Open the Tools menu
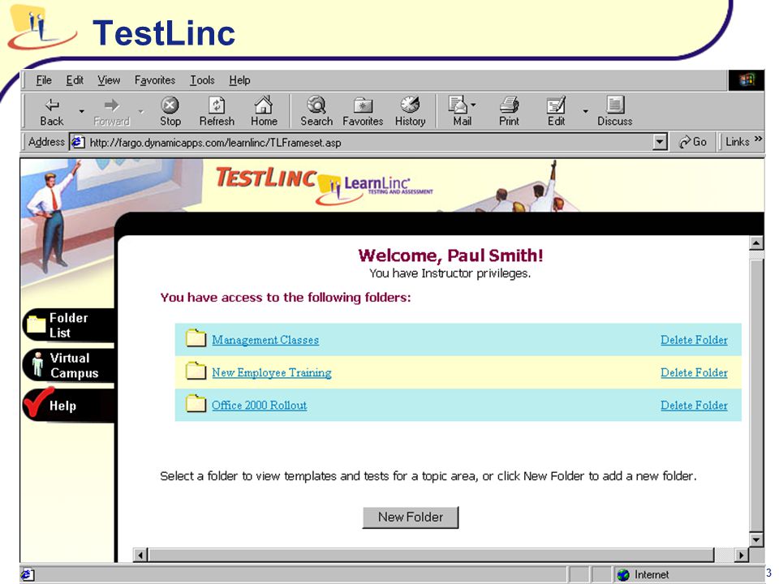 tap(202, 80)
